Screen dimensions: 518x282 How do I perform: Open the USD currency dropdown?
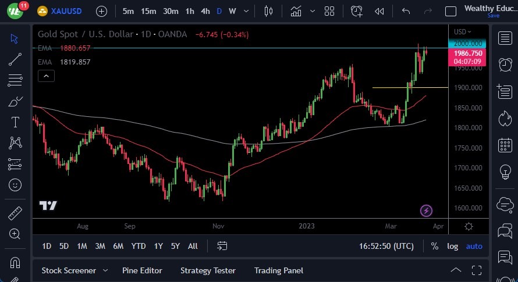(x=463, y=31)
